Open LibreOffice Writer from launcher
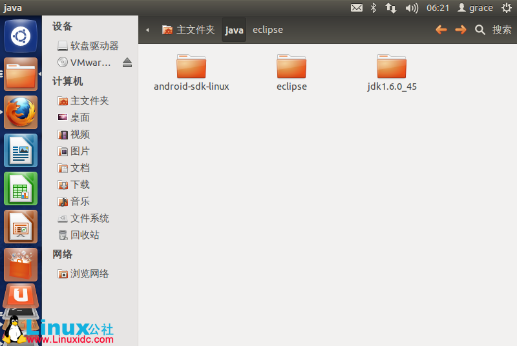This screenshot has height=346, width=517. 21,150
